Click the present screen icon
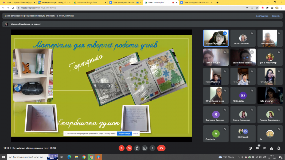 click(x=145, y=148)
